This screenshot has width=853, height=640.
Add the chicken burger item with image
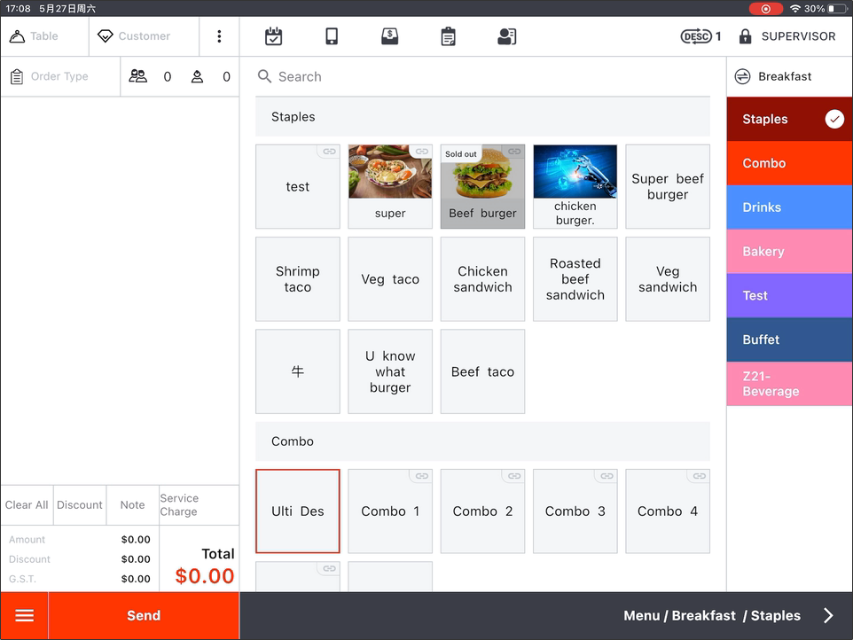[575, 187]
